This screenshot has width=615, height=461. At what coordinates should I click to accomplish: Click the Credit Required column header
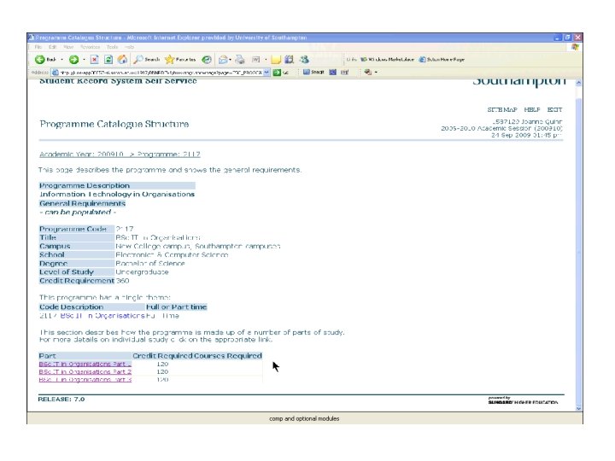[162, 356]
